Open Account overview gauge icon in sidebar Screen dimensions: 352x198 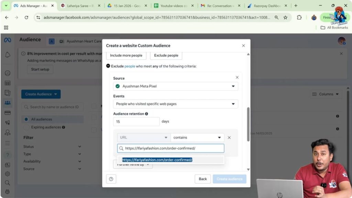pyautogui.click(x=8, y=73)
